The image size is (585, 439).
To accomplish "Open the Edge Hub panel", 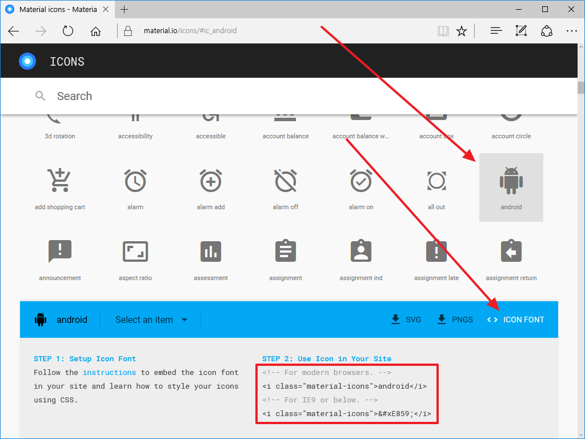I will tap(496, 31).
